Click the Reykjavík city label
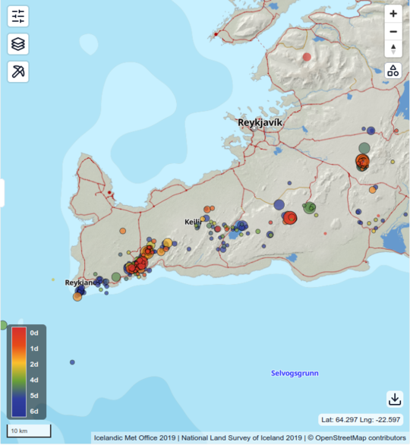Image resolution: width=410 pixels, height=445 pixels. tap(260, 122)
